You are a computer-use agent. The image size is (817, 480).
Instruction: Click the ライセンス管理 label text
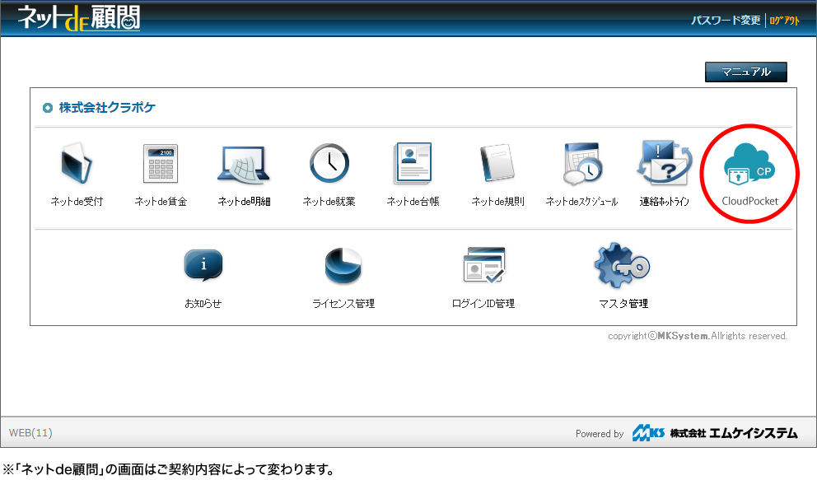(343, 304)
